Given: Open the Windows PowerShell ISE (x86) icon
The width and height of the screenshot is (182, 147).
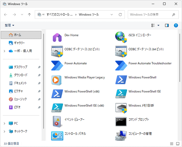Looking at the screenshot, I should click(57, 108).
